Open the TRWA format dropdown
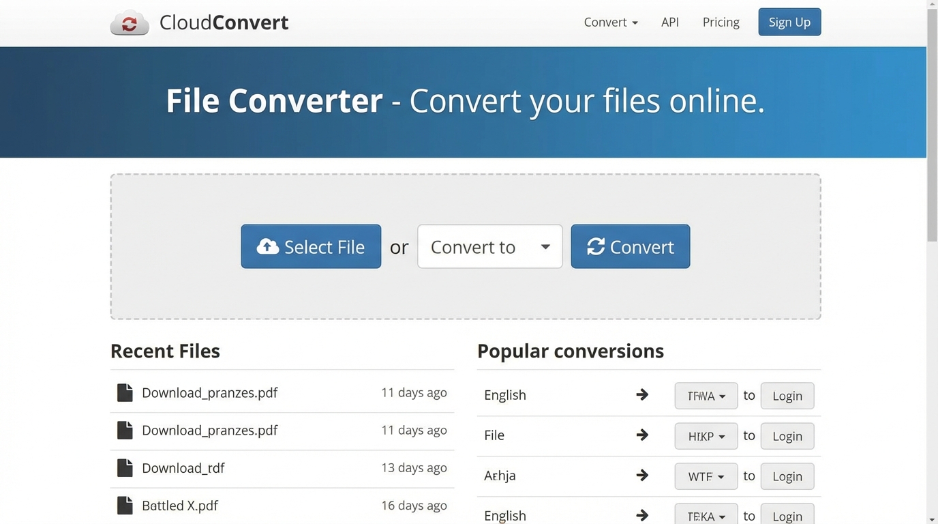The width and height of the screenshot is (938, 524). [x=706, y=396]
